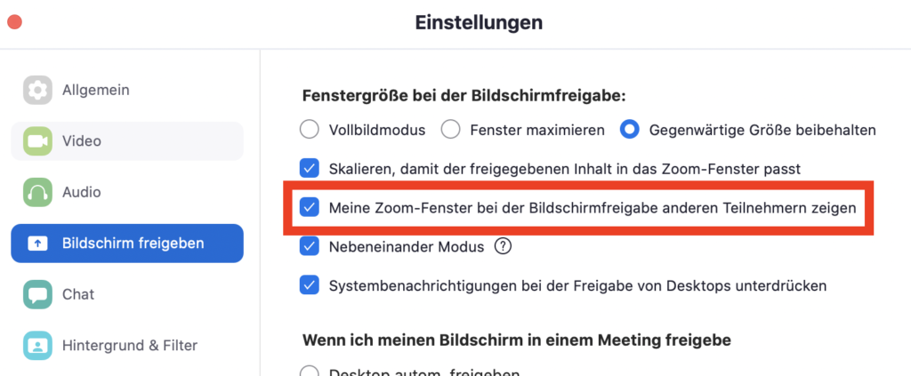
Task: Select the Desktop autom. freigeben radio button
Action: [x=309, y=372]
